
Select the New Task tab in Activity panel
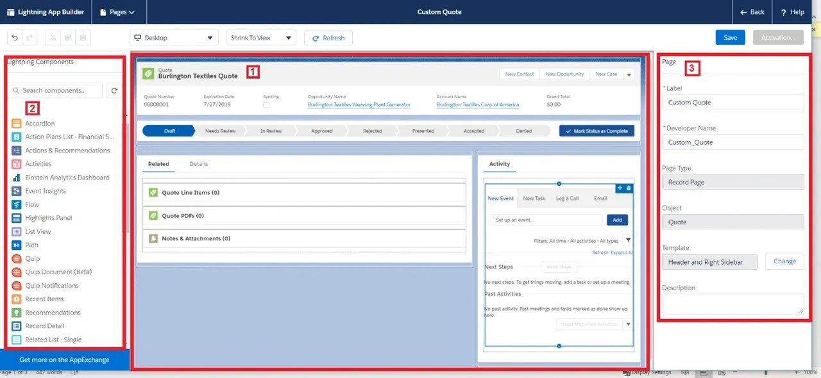[534, 198]
